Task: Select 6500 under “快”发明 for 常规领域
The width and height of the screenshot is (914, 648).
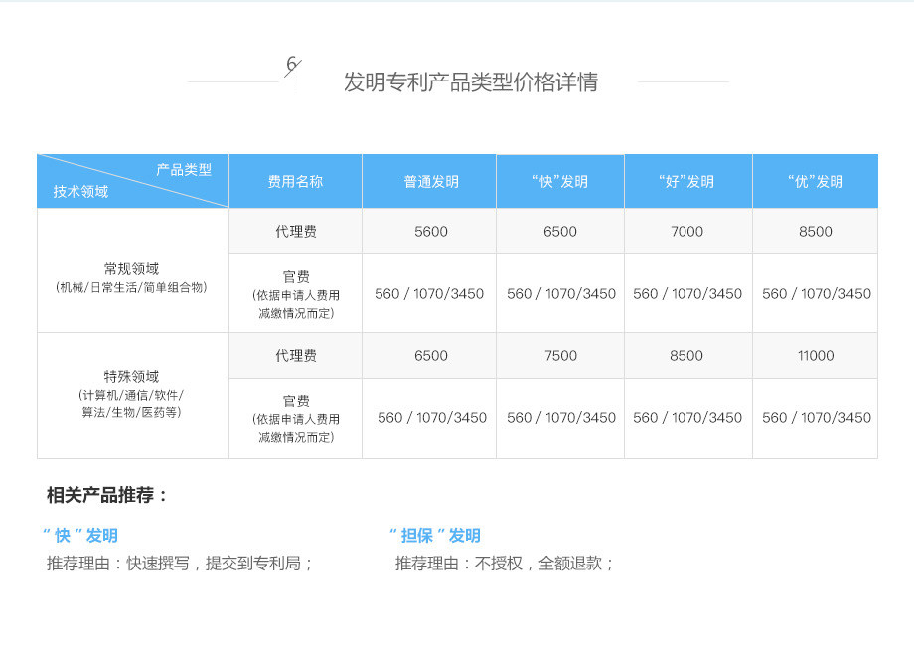Action: click(560, 232)
